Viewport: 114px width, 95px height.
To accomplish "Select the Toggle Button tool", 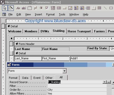I will pyautogui.click(x=35, y=8).
